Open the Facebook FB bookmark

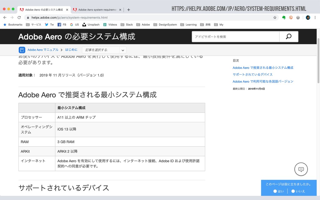click(62, 25)
